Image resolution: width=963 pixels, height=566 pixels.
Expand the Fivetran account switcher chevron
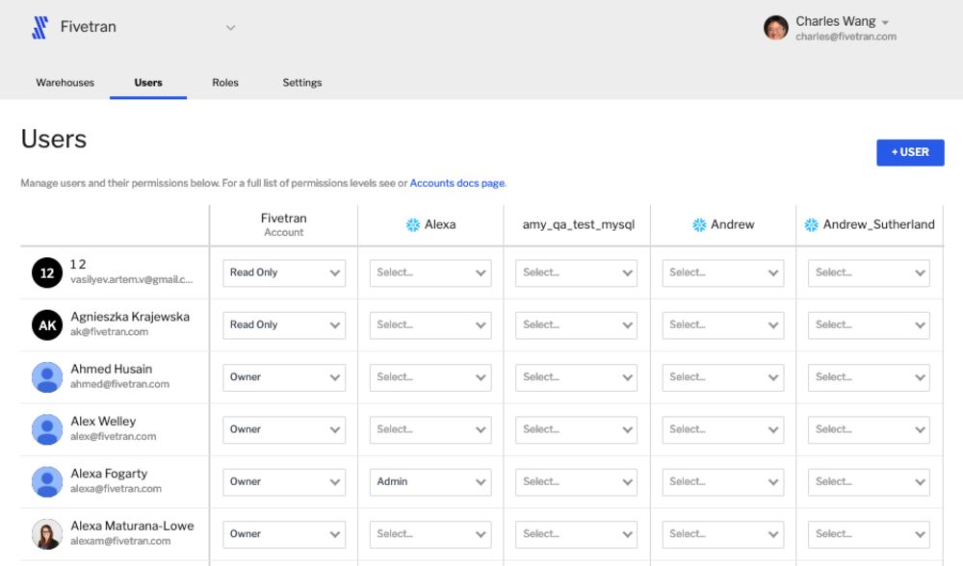(x=230, y=28)
